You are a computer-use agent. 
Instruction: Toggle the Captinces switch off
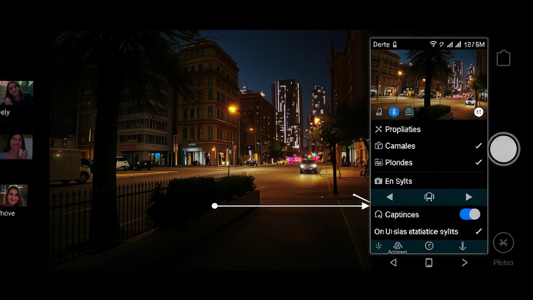[469, 214]
